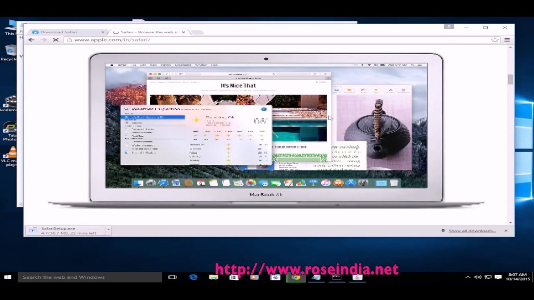Click the Chrome user profile button

[449, 27]
